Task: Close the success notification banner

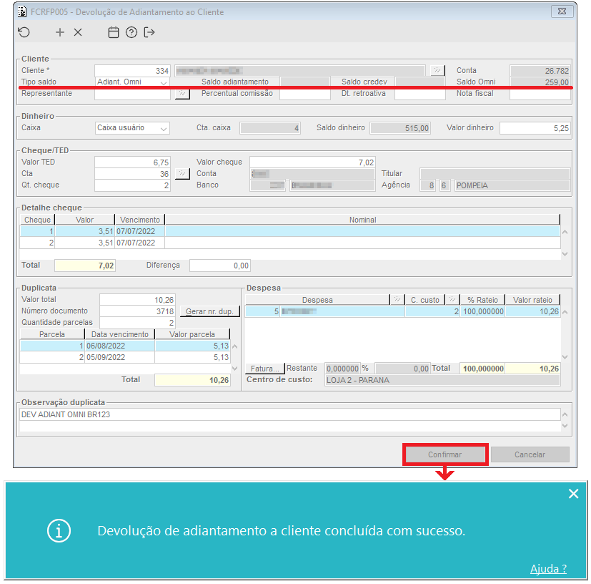Action: pyautogui.click(x=573, y=493)
